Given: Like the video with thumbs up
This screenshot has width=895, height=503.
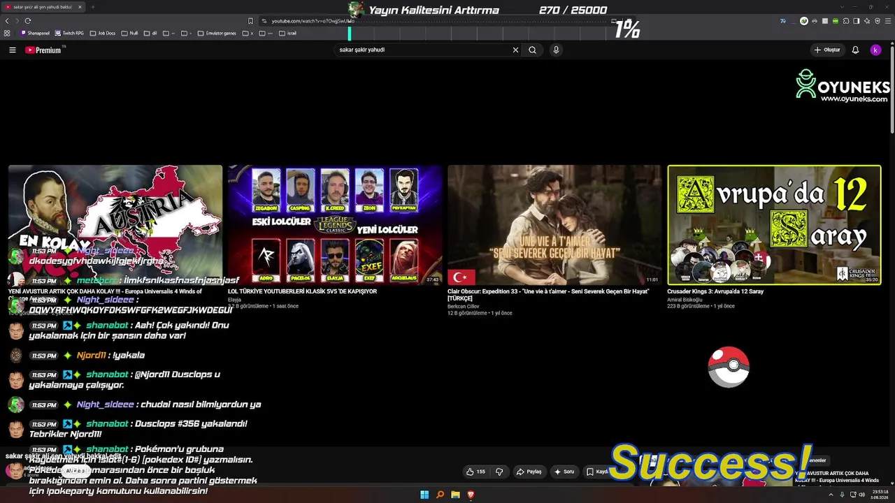Looking at the screenshot, I should click(475, 472).
